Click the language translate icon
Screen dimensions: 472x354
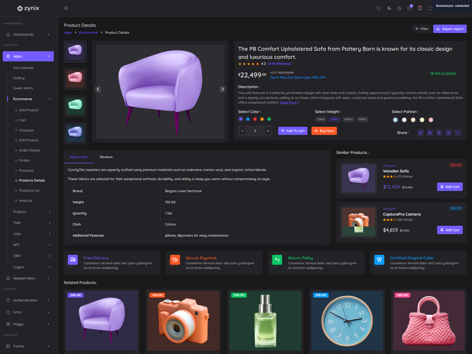tap(389, 8)
